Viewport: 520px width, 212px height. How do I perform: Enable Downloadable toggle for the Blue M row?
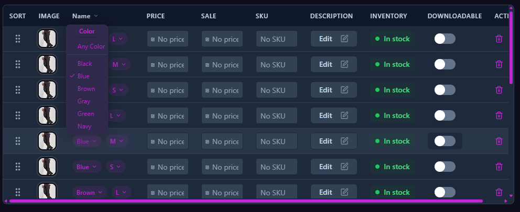pos(445,141)
